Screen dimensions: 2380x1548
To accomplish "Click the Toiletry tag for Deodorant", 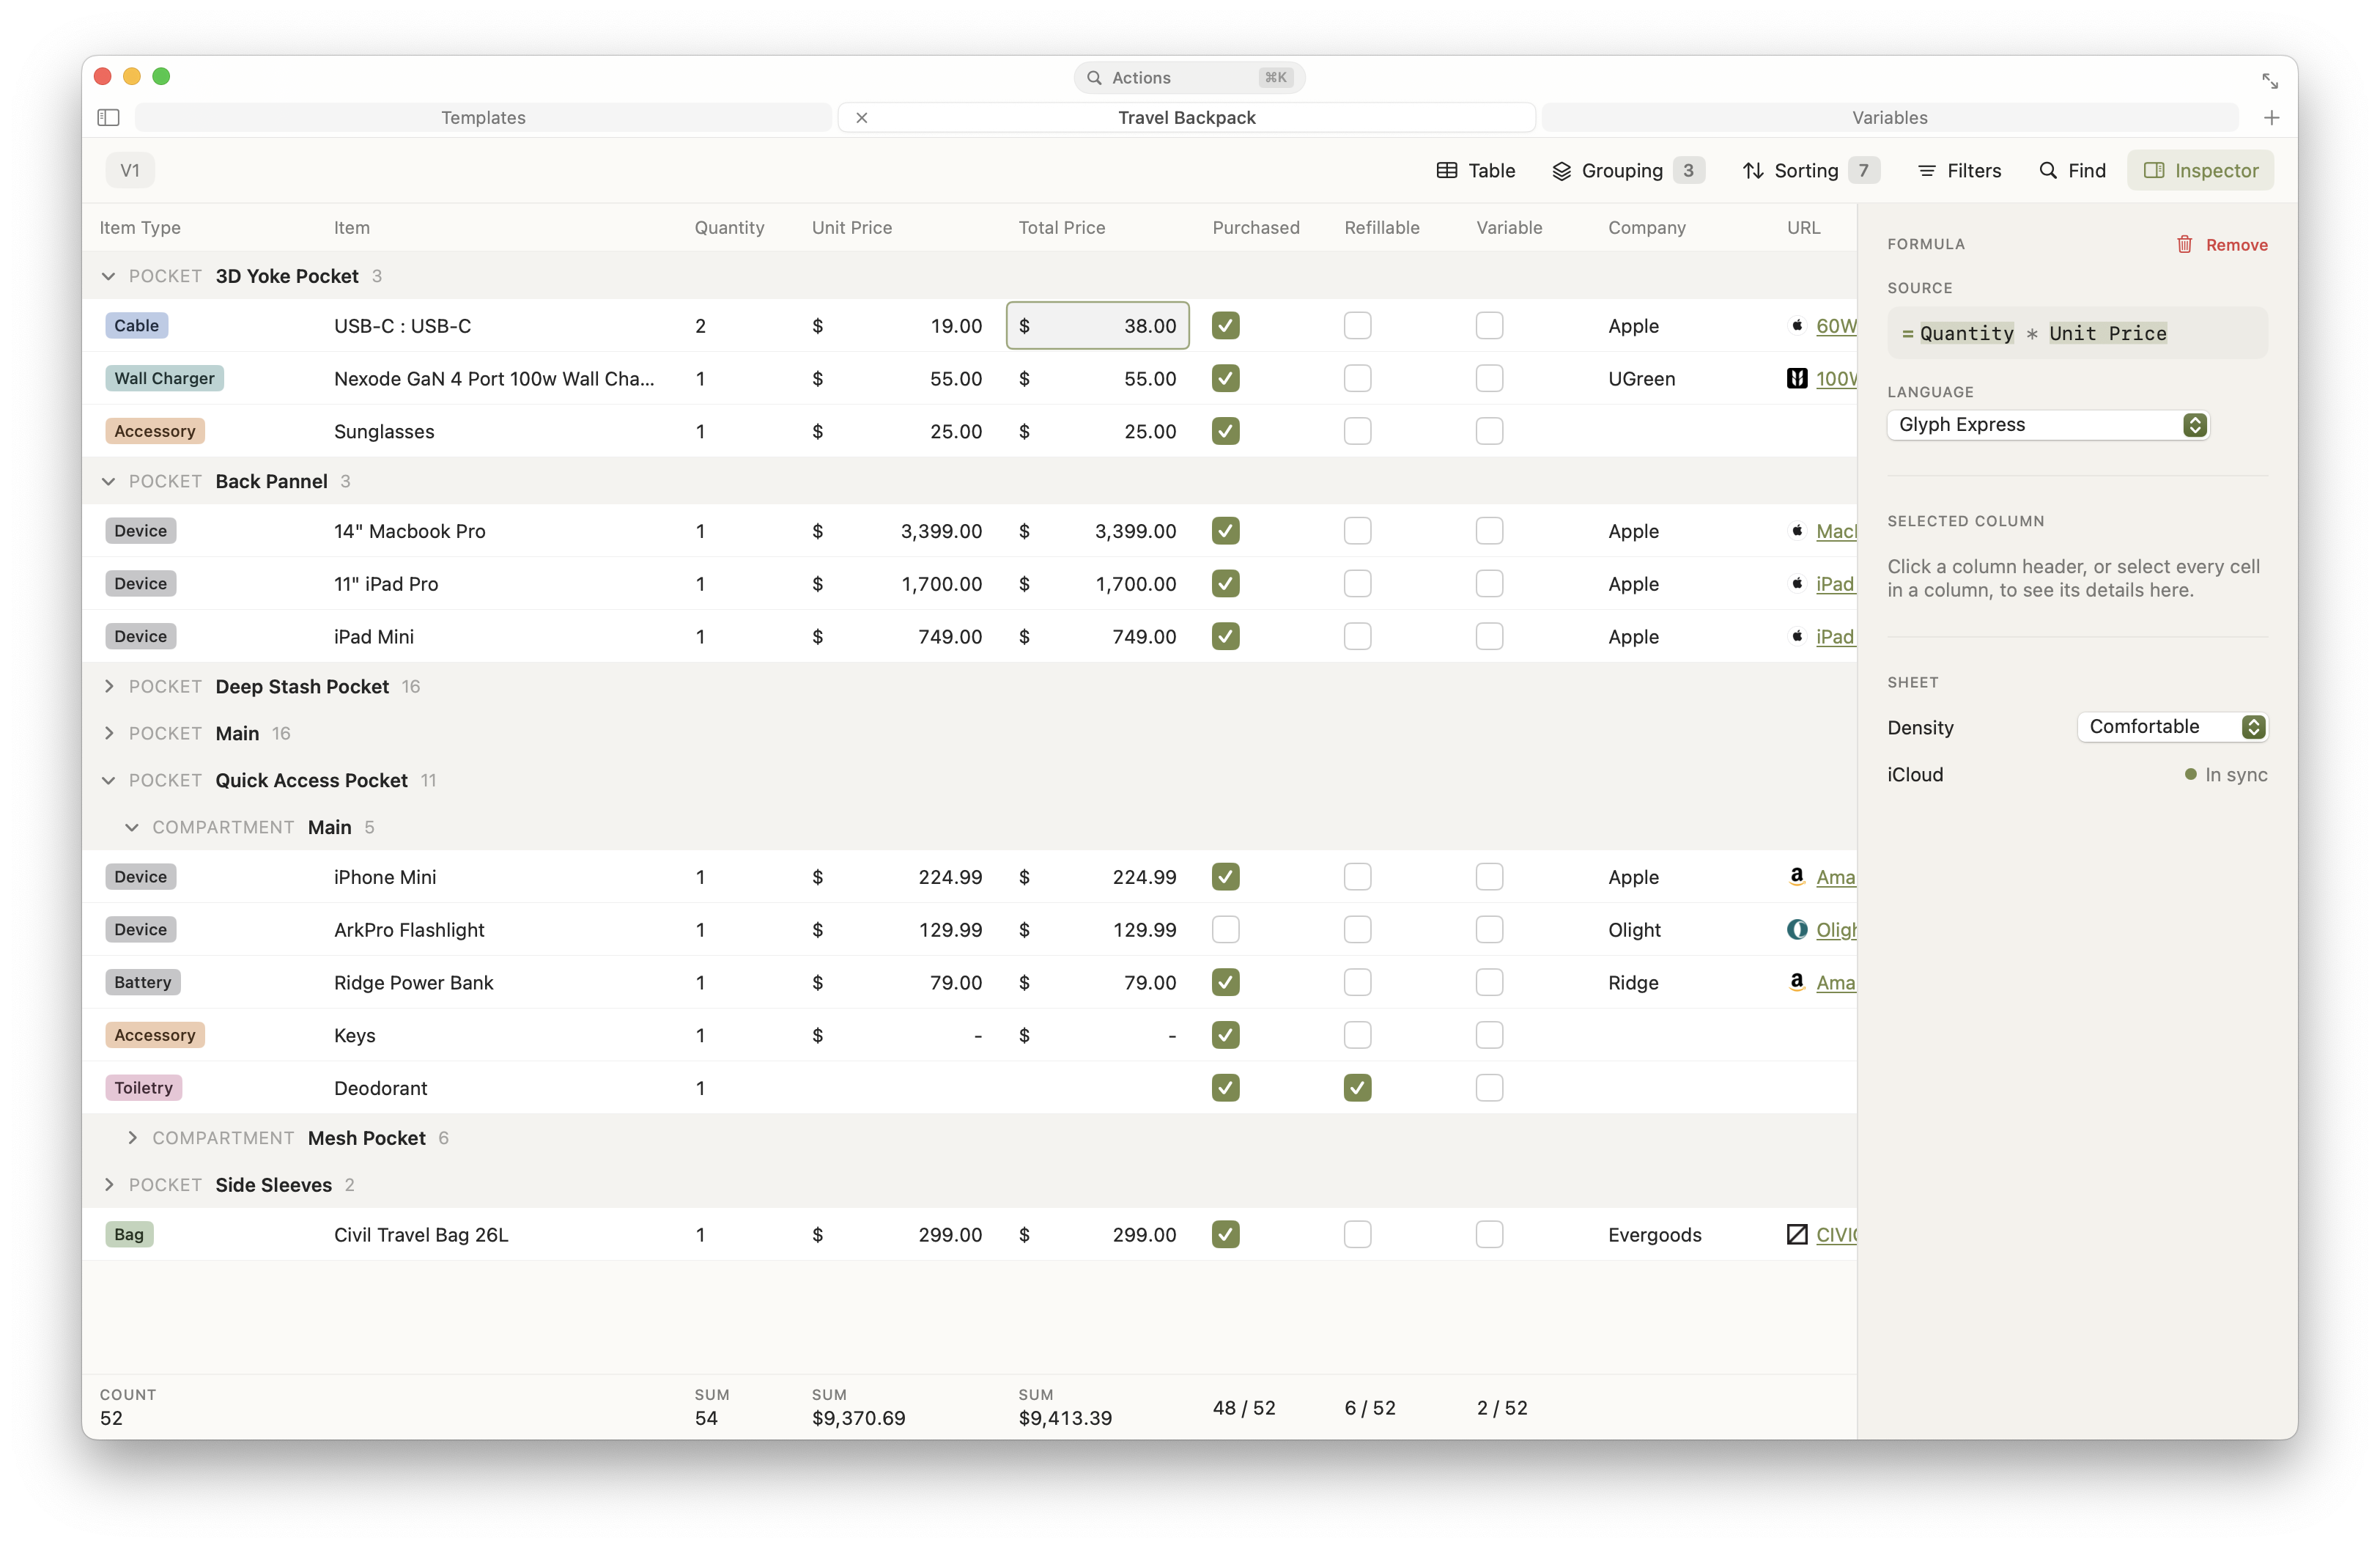I will click(x=143, y=1088).
